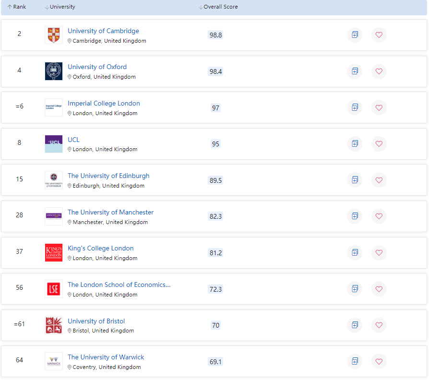
Task: Open King's College London link
Action: click(x=100, y=248)
